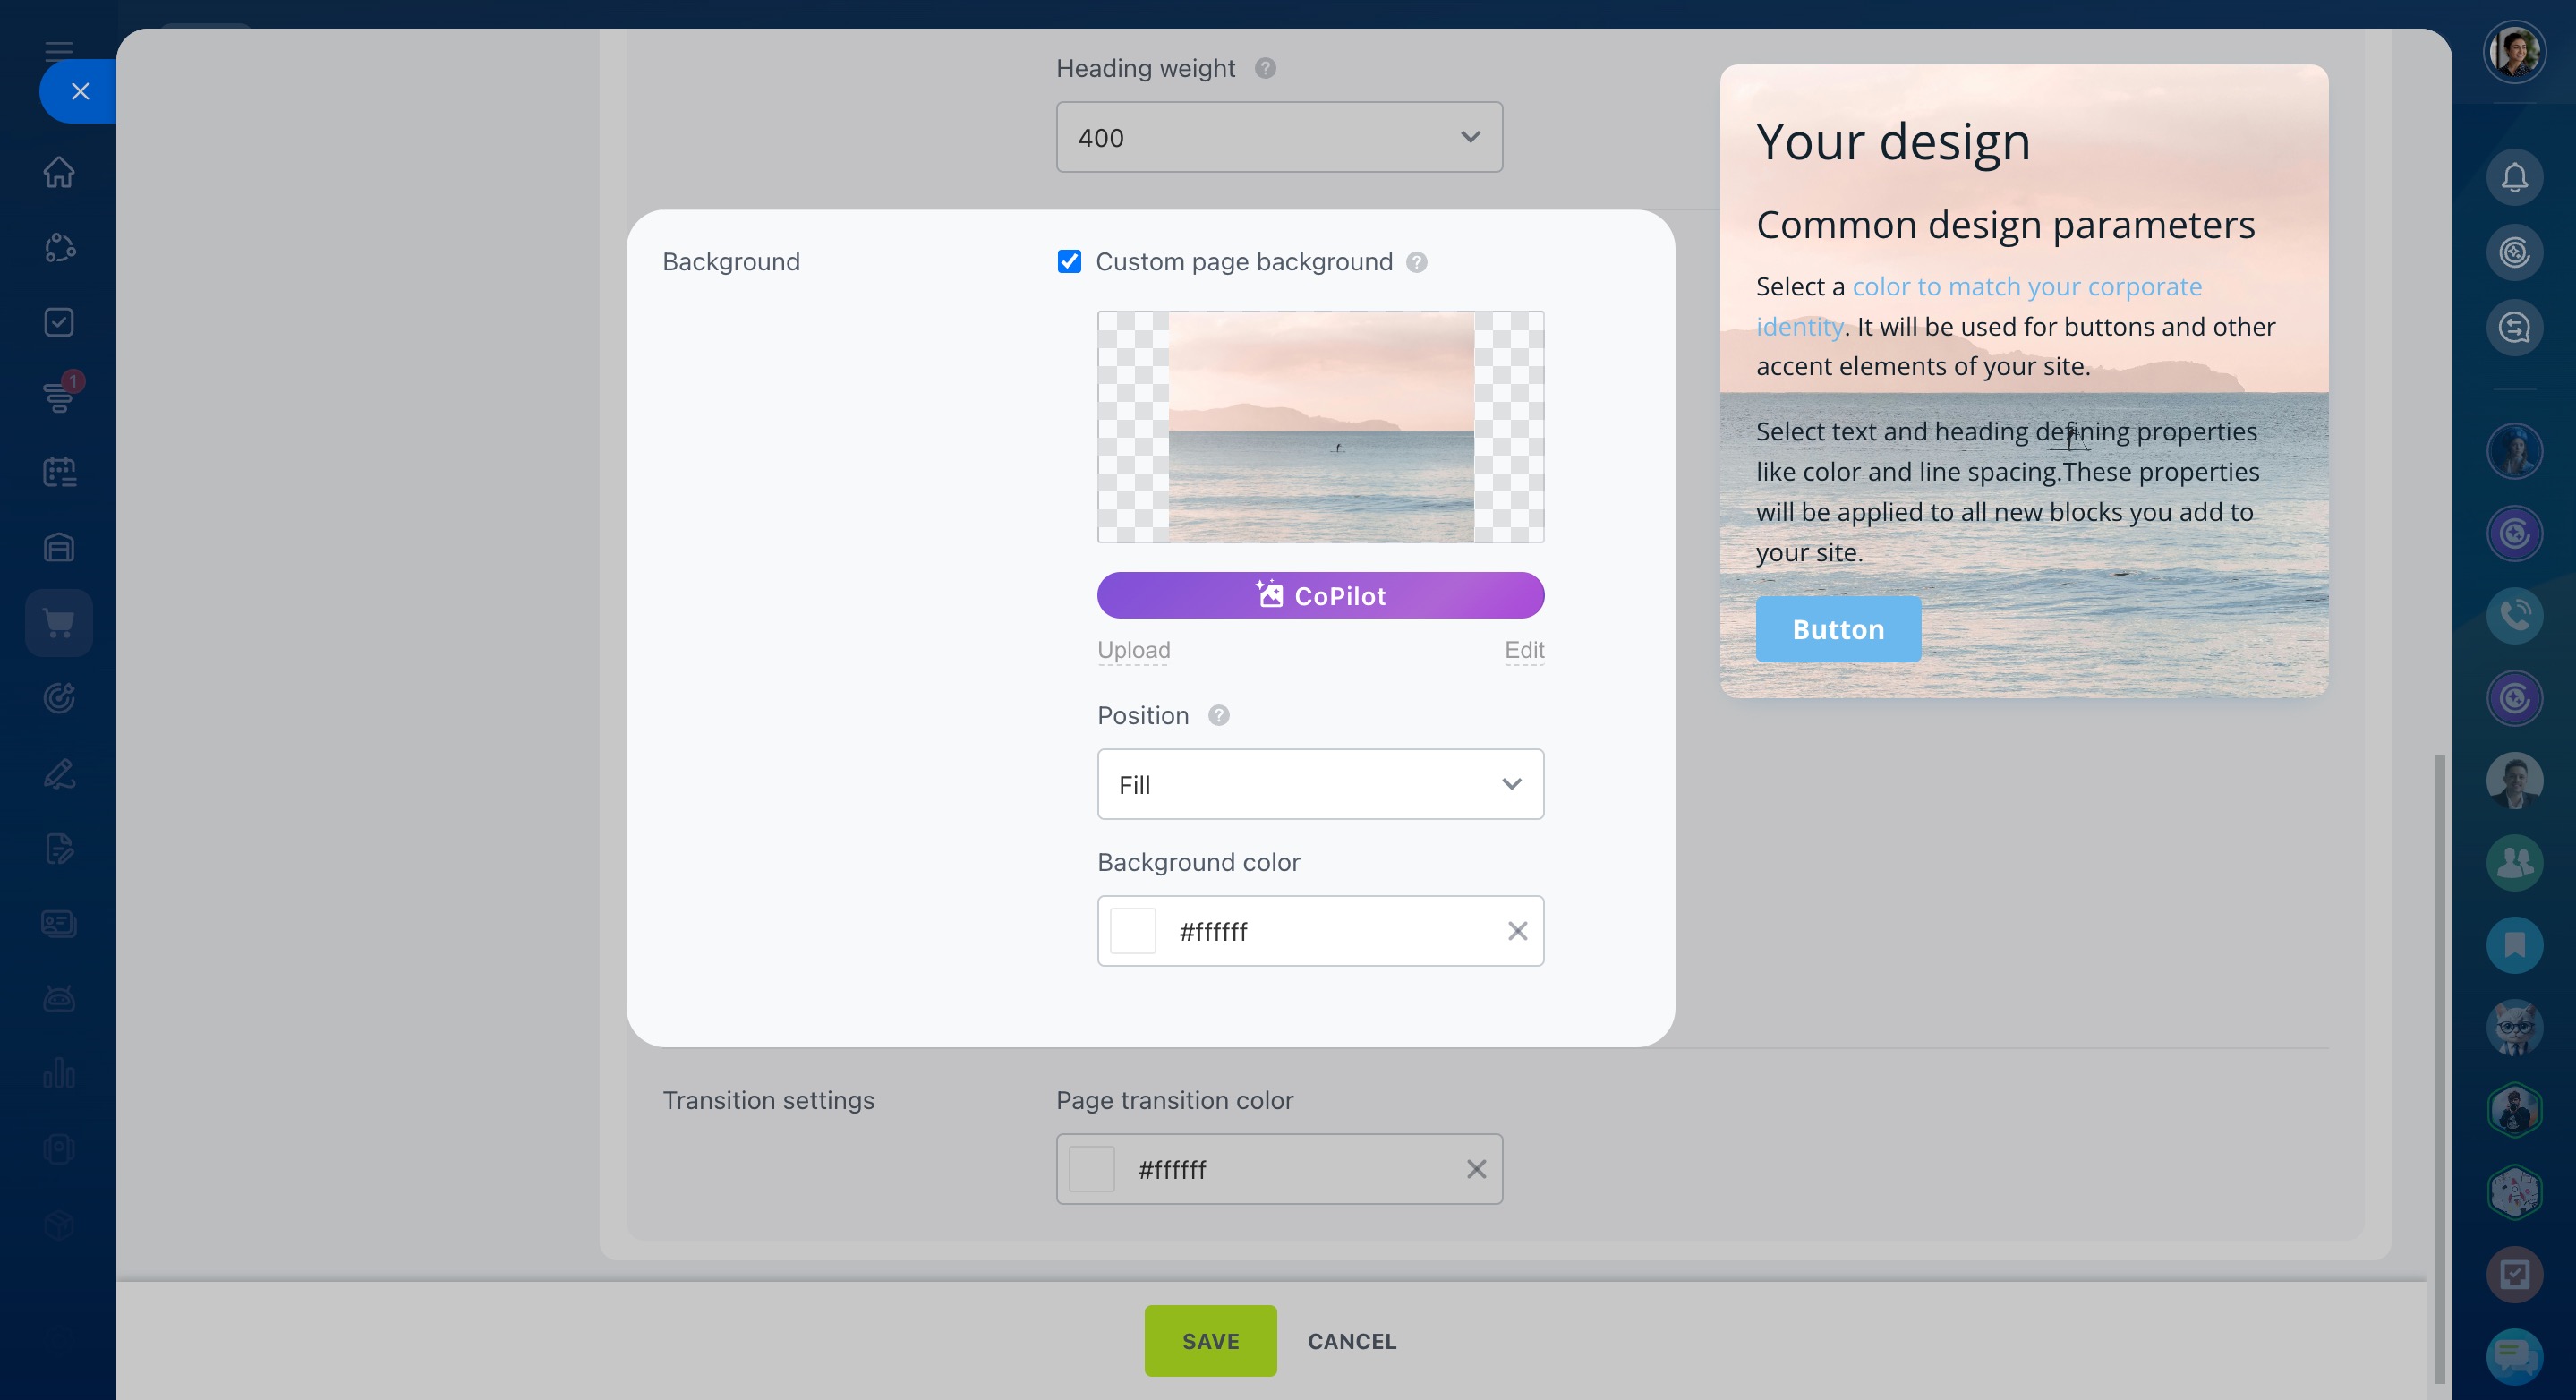
Task: Uncheck Custom page background checkbox
Action: tap(1069, 262)
